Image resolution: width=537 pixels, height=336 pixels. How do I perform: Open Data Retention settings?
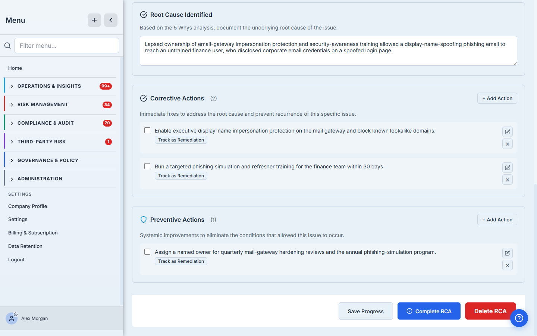pyautogui.click(x=25, y=246)
